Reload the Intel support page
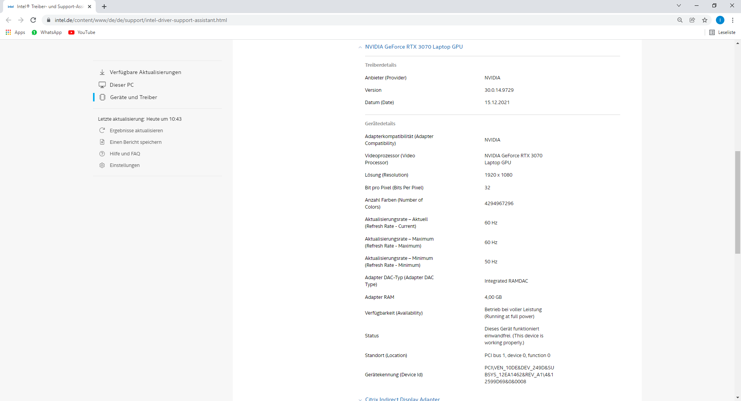The width and height of the screenshot is (741, 401). click(x=33, y=20)
